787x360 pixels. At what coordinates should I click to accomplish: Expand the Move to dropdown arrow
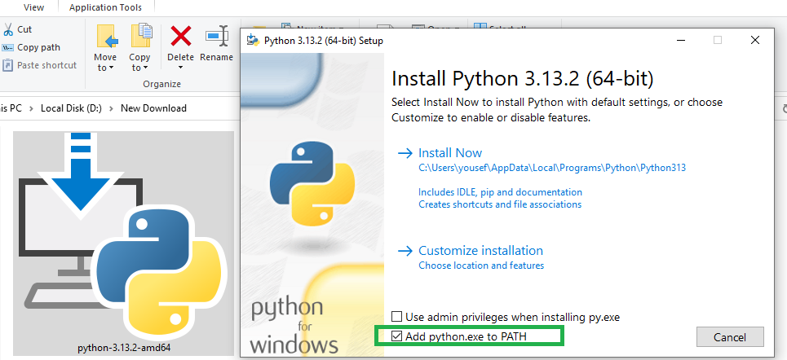tap(111, 68)
